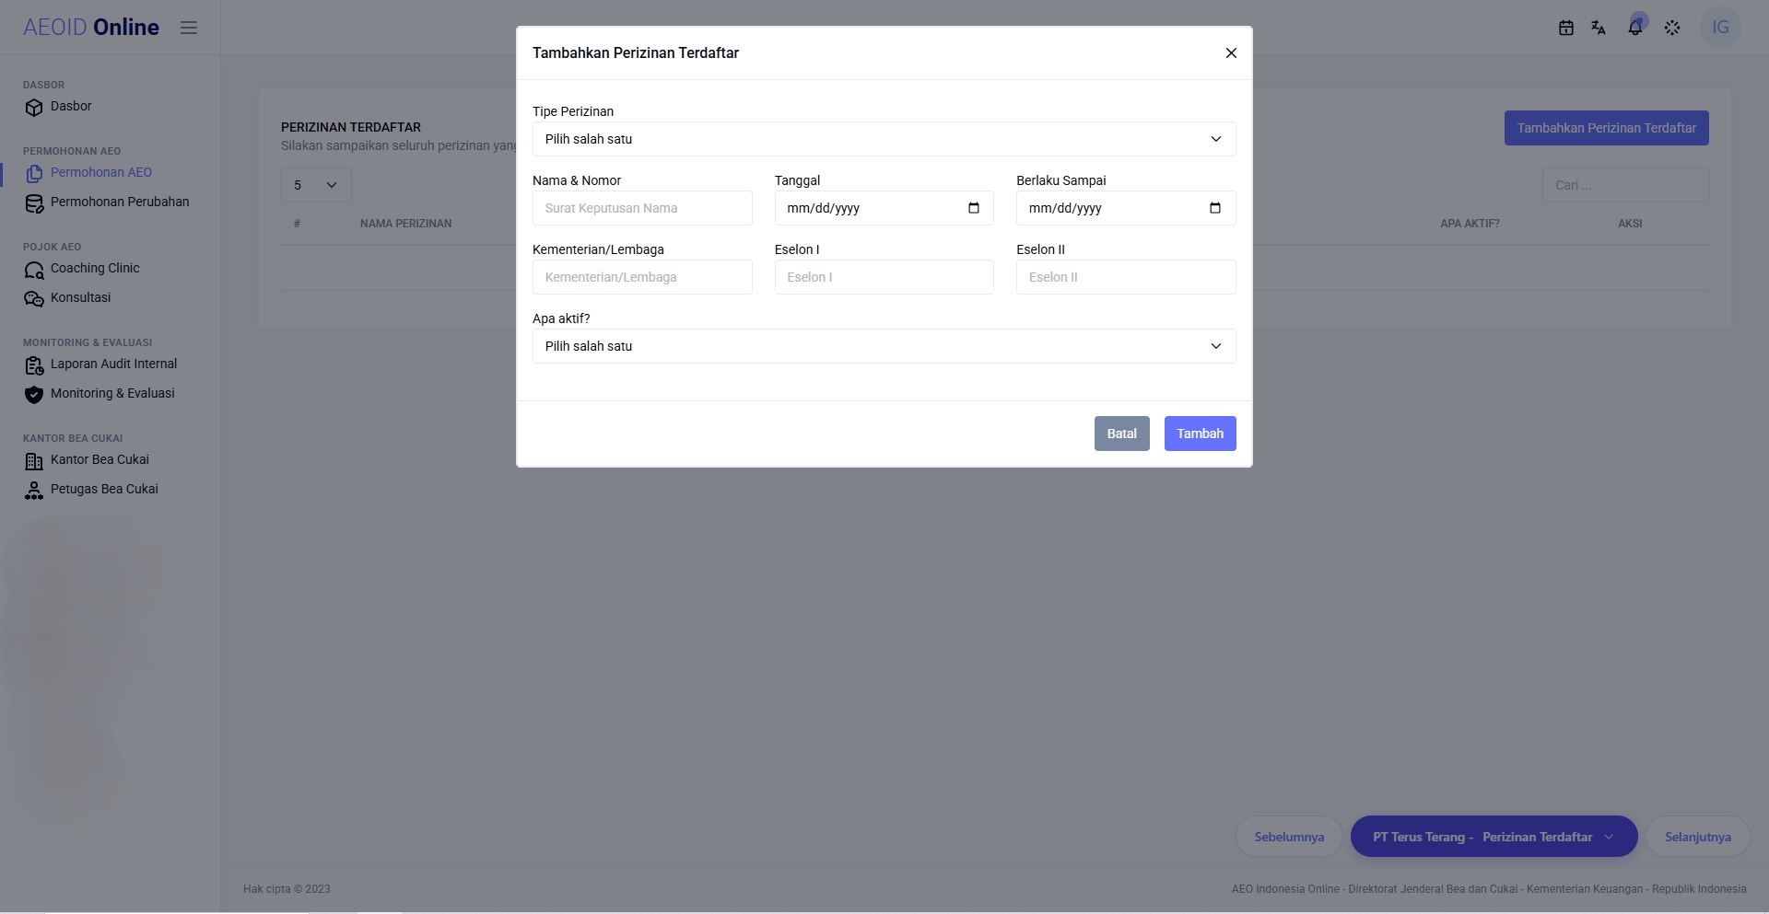Open the rows-per-page dropdown showing 5
Viewport: 1769px width, 914px height.
[316, 185]
